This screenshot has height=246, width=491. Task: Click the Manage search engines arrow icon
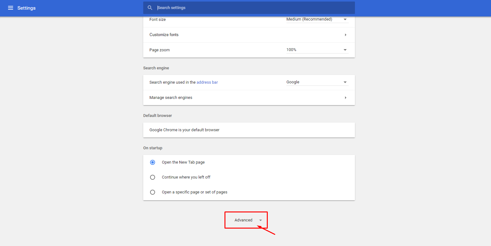coord(345,98)
